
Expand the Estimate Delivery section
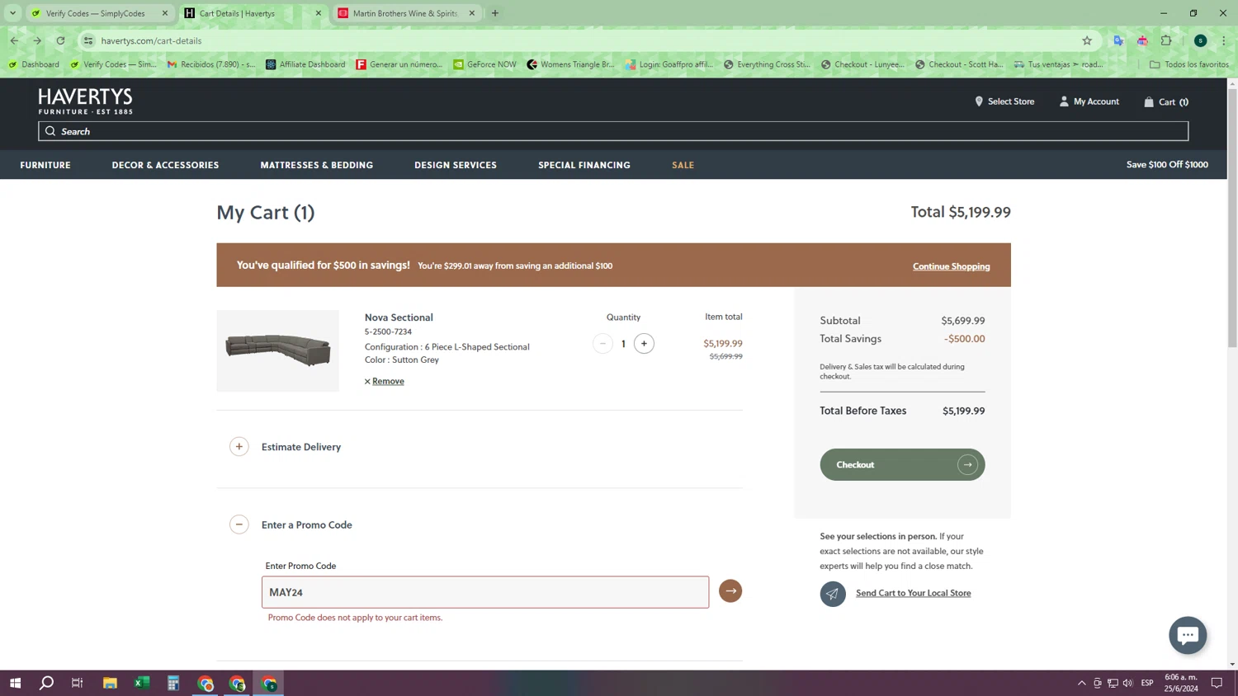[x=239, y=447]
